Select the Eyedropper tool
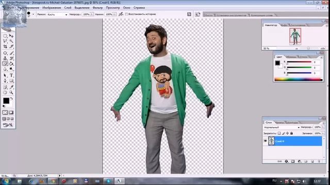This screenshot has width=330, height=185. click(x=11, y=87)
